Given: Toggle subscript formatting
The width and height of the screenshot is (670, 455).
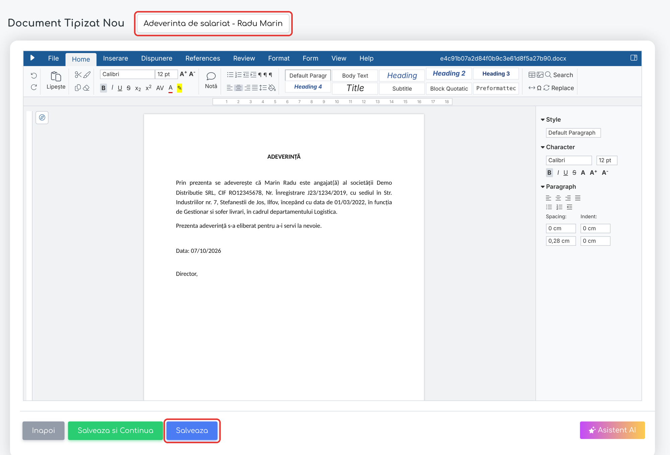Looking at the screenshot, I should (138, 88).
